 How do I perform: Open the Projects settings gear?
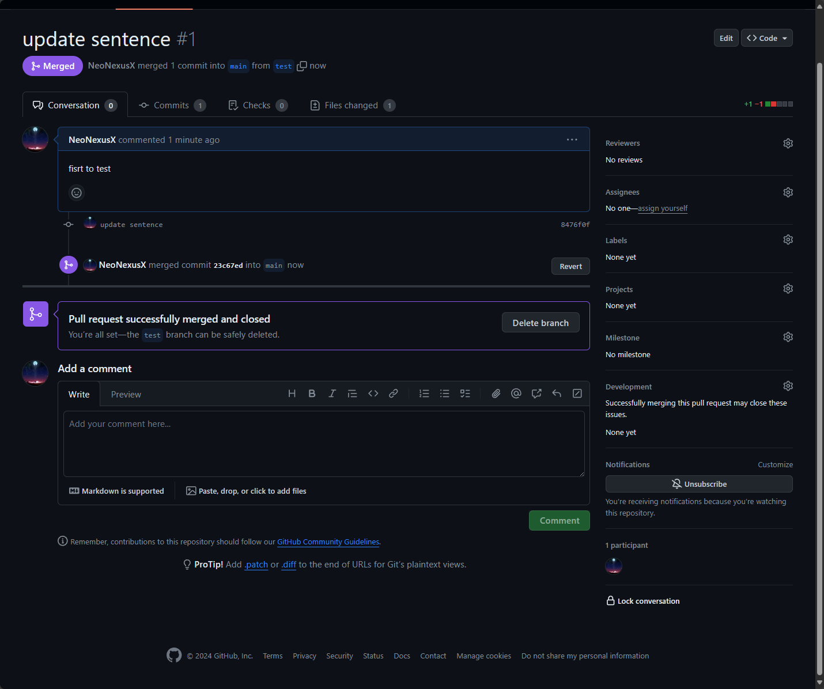point(788,289)
